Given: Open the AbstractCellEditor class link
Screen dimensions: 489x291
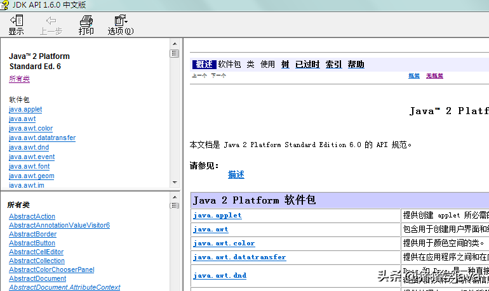Looking at the screenshot, I should (x=36, y=252).
